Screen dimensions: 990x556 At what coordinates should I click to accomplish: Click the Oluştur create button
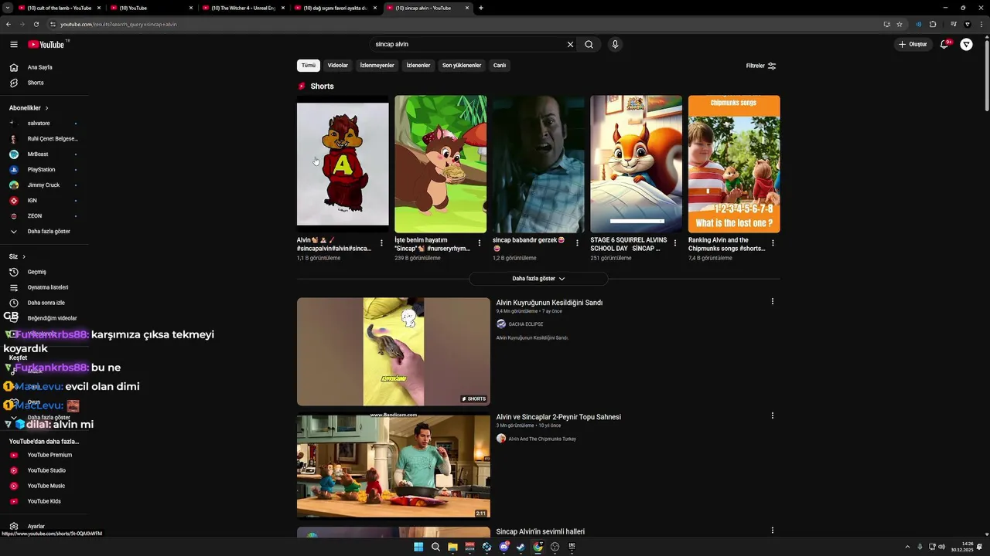(913, 44)
